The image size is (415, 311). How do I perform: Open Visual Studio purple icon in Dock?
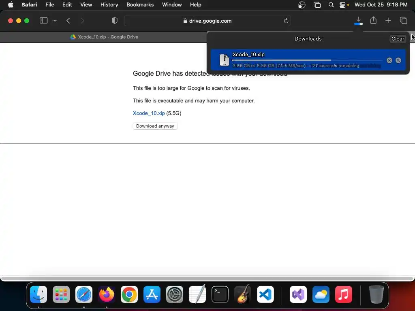298,294
